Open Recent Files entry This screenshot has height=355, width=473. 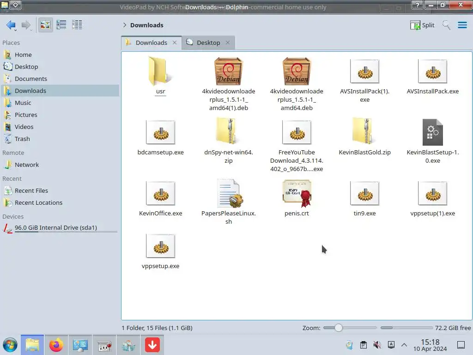pyautogui.click(x=60, y=191)
